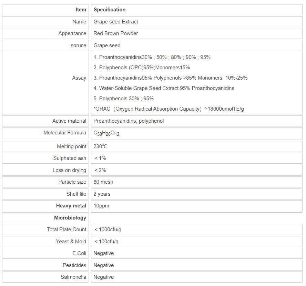Click the "Microbiology" section label
306x286 pixels.
point(70,218)
